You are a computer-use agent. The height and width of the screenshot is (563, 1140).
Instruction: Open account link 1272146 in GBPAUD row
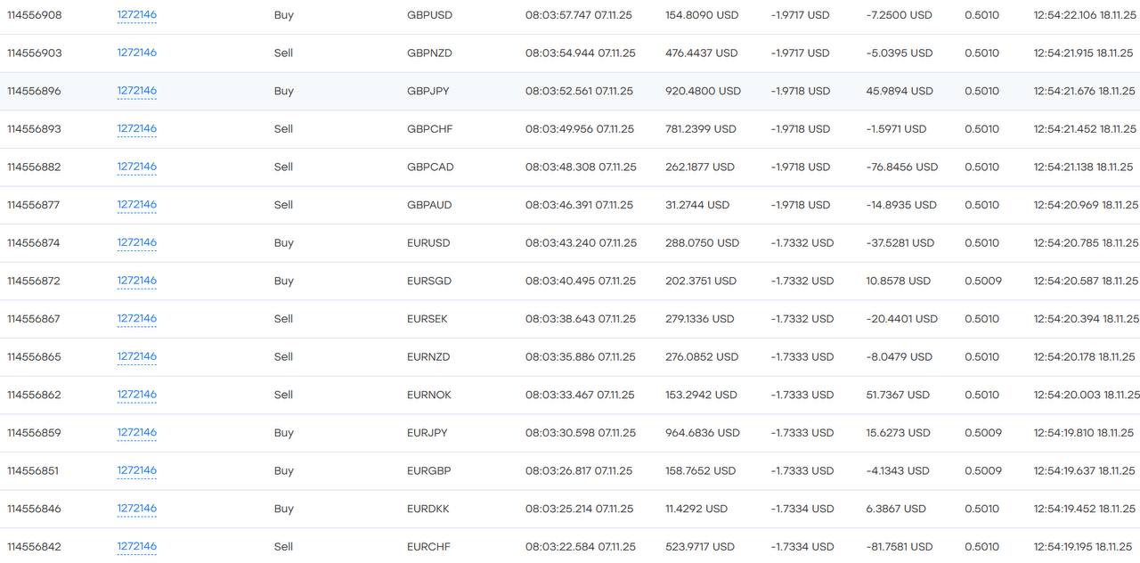tap(136, 205)
